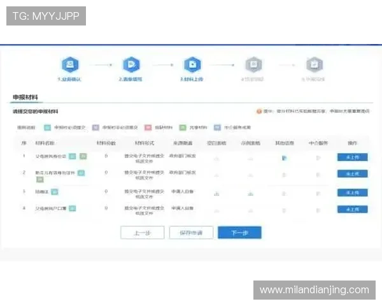Click the row 2 newborn certificate material name
This screenshot has width=382, height=306.
click(55, 173)
